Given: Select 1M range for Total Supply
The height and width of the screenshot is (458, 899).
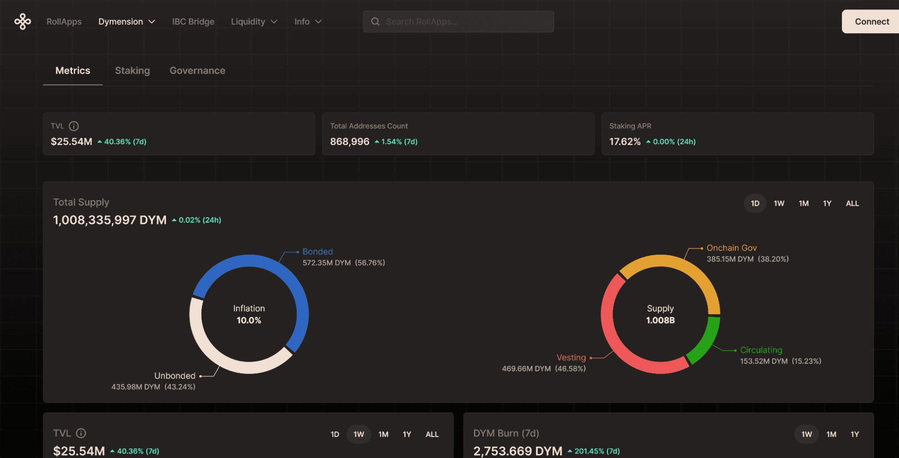Looking at the screenshot, I should [x=804, y=203].
